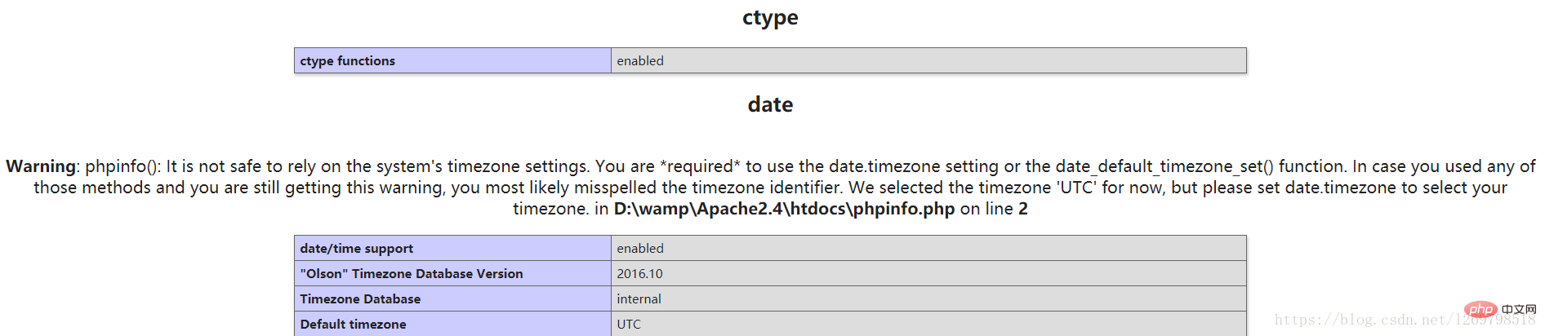This screenshot has height=336, width=1545.
Task: Select the ctype functions label cell
Action: tap(452, 60)
